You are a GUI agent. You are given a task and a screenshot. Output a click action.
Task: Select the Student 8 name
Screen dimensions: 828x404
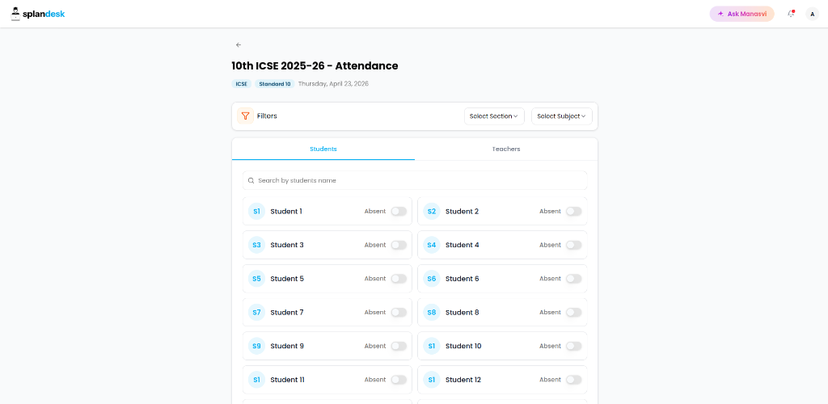pyautogui.click(x=462, y=313)
